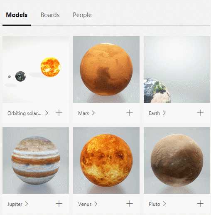Expand details chevron next to Orbiting solar

47,113
